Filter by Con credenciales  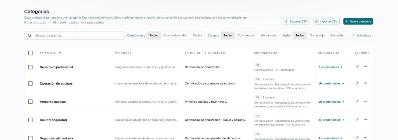(x=175, y=36)
